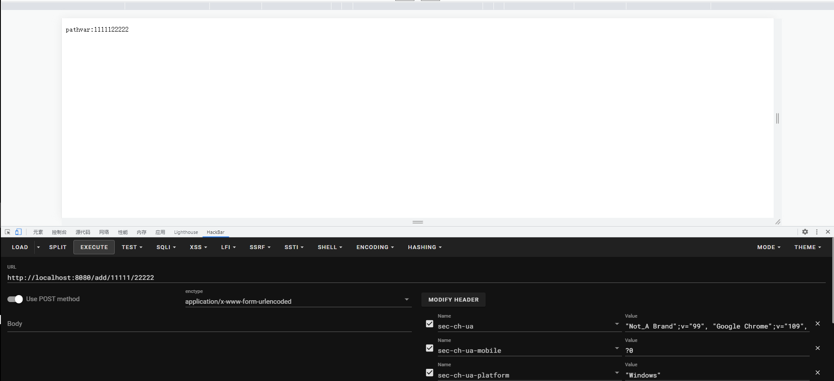Toggle the device toolbar icon
The height and width of the screenshot is (381, 834).
click(18, 232)
